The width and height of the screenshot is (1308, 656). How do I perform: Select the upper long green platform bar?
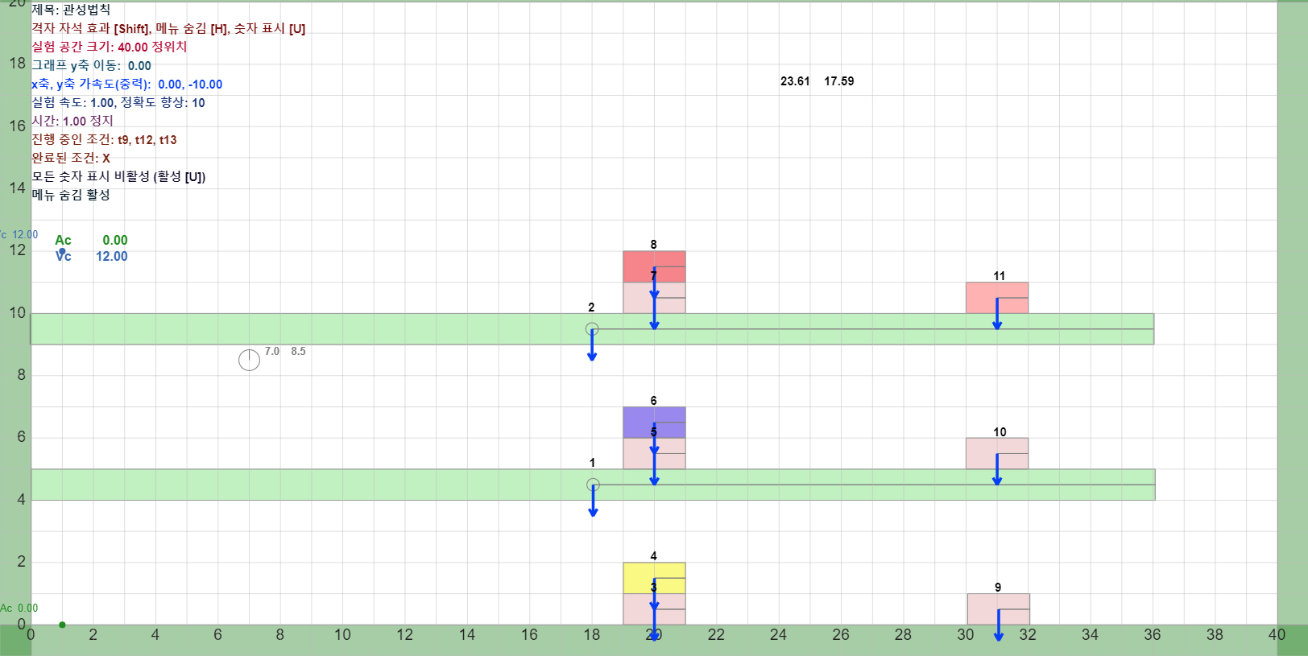click(592, 329)
